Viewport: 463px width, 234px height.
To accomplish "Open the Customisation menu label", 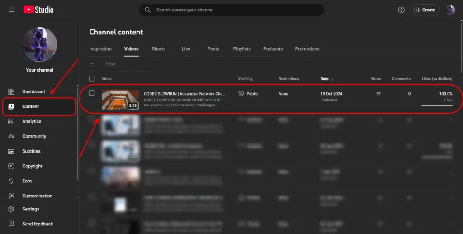I will pos(37,196).
